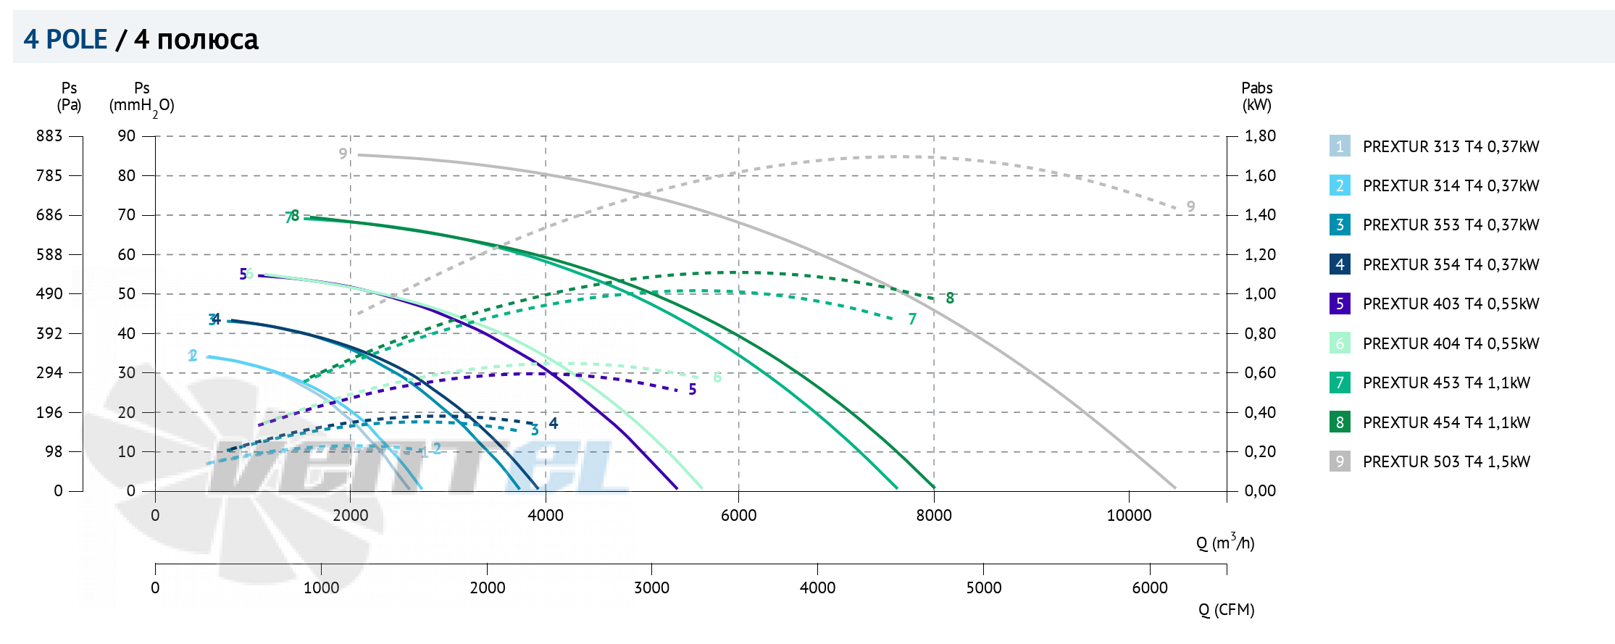Viewport: 1615px width, 644px height.
Task: Select legend swatch 3 PREXTUR 353
Action: (1340, 225)
